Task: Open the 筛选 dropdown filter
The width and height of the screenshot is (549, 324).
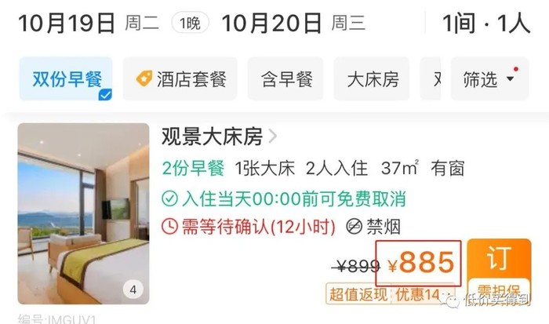Action: [x=489, y=78]
